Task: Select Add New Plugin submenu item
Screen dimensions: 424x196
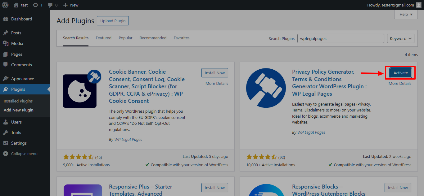Action: (19, 110)
